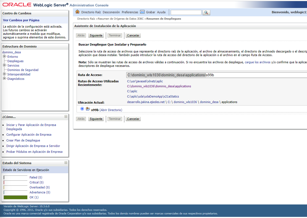
Task: Click top Atrás button
Action: click(81, 35)
